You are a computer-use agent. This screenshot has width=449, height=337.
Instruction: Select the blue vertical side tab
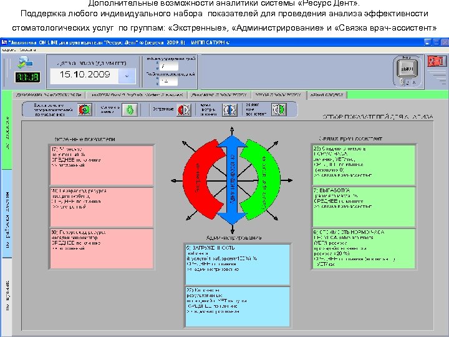[x=7, y=213]
